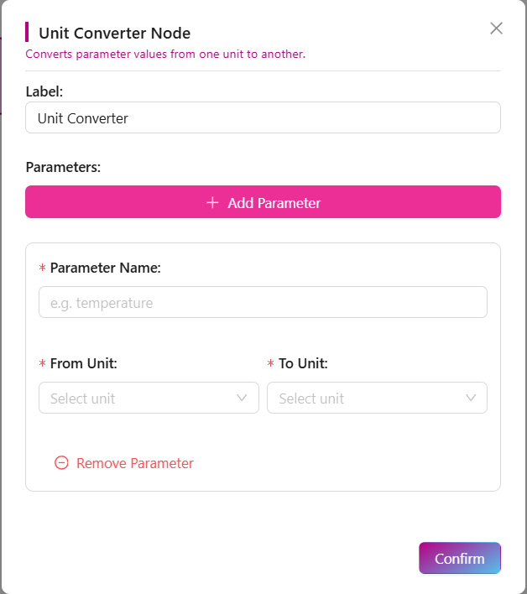Click the Remove Parameter link
This screenshot has height=594, width=527.
tap(134, 463)
